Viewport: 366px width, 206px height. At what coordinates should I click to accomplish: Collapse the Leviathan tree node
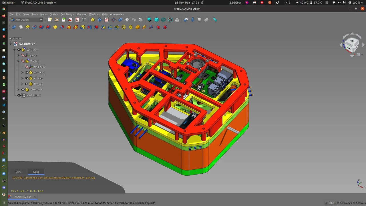[x=15, y=50]
